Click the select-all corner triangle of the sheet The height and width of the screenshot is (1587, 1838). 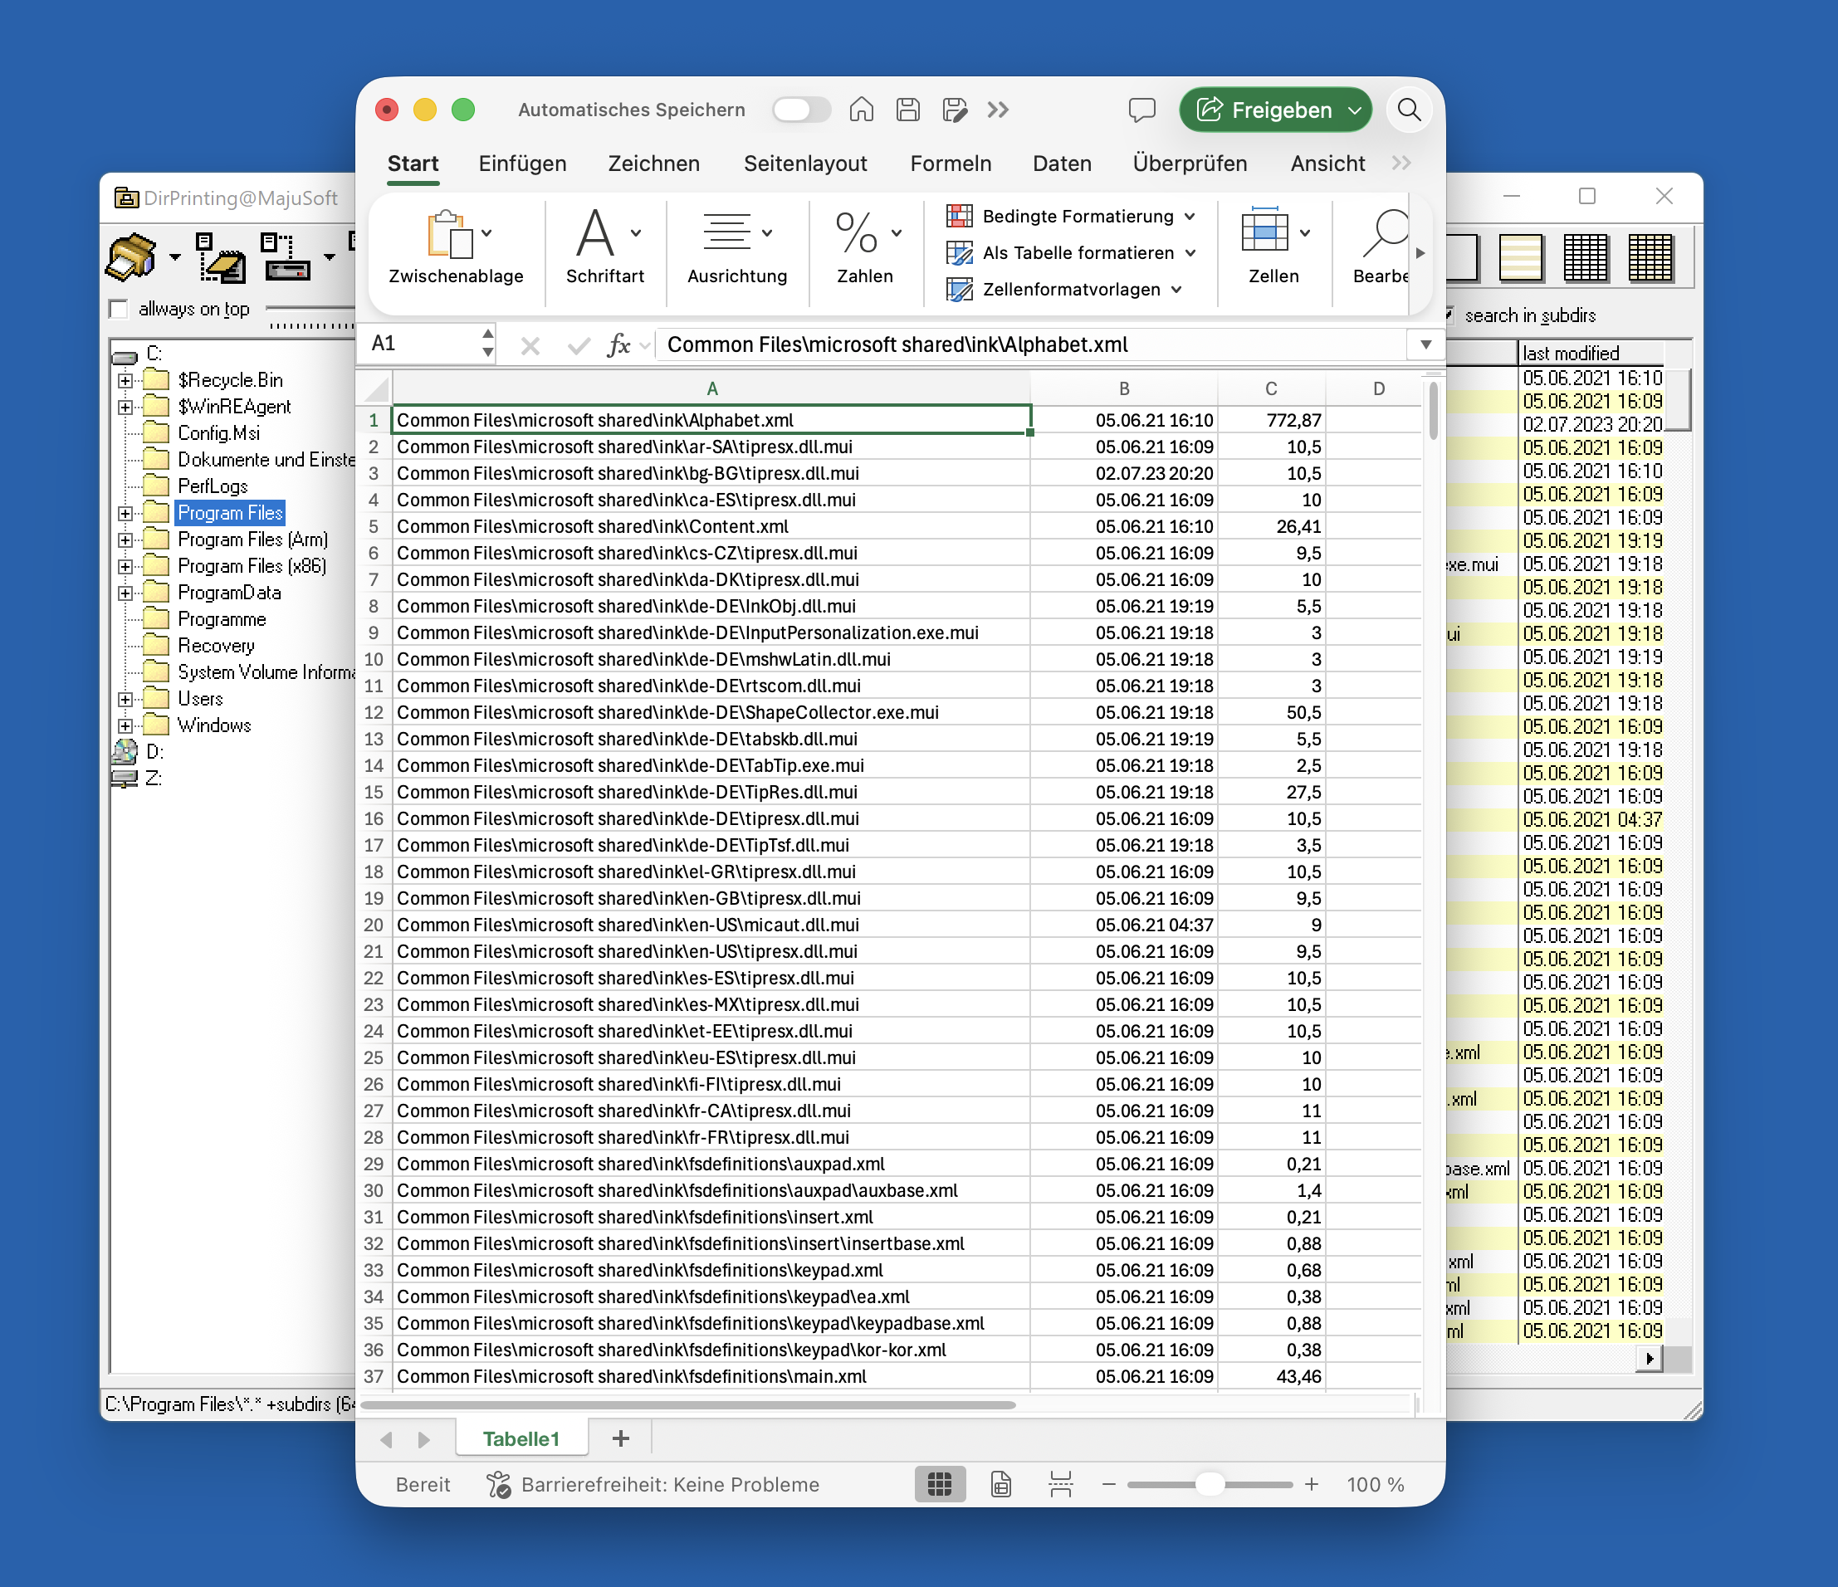pyautogui.click(x=376, y=388)
